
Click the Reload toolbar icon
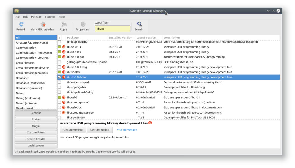21,24
